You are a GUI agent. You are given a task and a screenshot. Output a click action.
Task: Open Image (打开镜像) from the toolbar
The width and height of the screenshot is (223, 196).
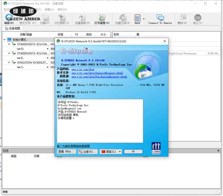(x=102, y=19)
